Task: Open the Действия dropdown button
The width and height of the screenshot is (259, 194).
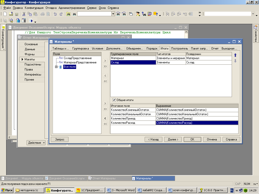Action: point(36,143)
